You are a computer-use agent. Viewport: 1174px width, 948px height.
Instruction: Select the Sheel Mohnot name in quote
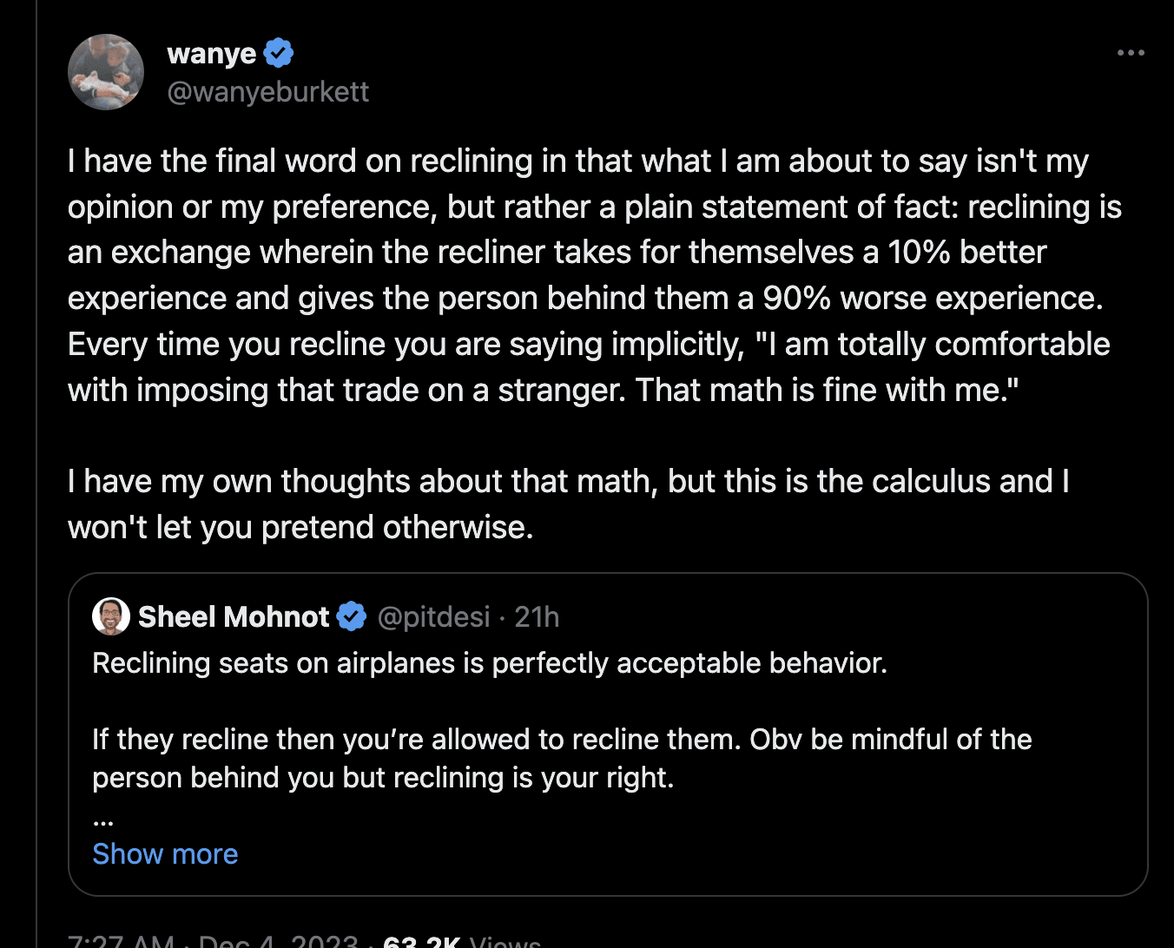(x=234, y=617)
